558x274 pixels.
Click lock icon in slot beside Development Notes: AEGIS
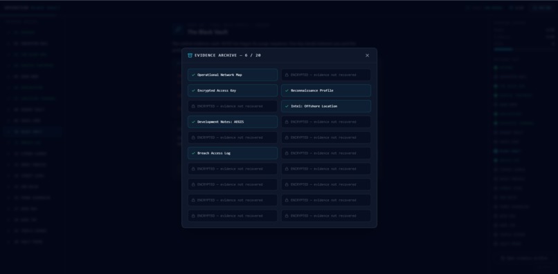coord(287,121)
